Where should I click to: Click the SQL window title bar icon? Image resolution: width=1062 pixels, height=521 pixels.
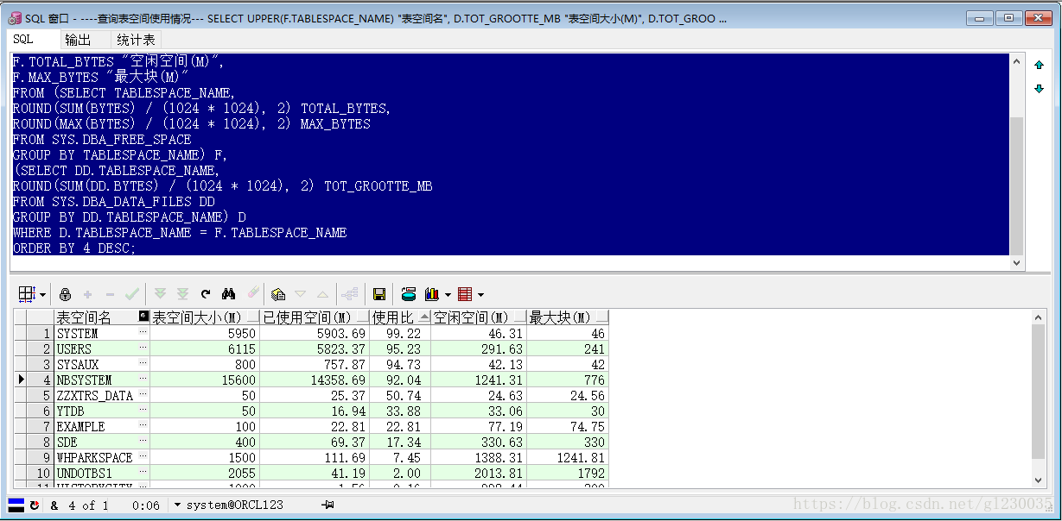tap(15, 17)
